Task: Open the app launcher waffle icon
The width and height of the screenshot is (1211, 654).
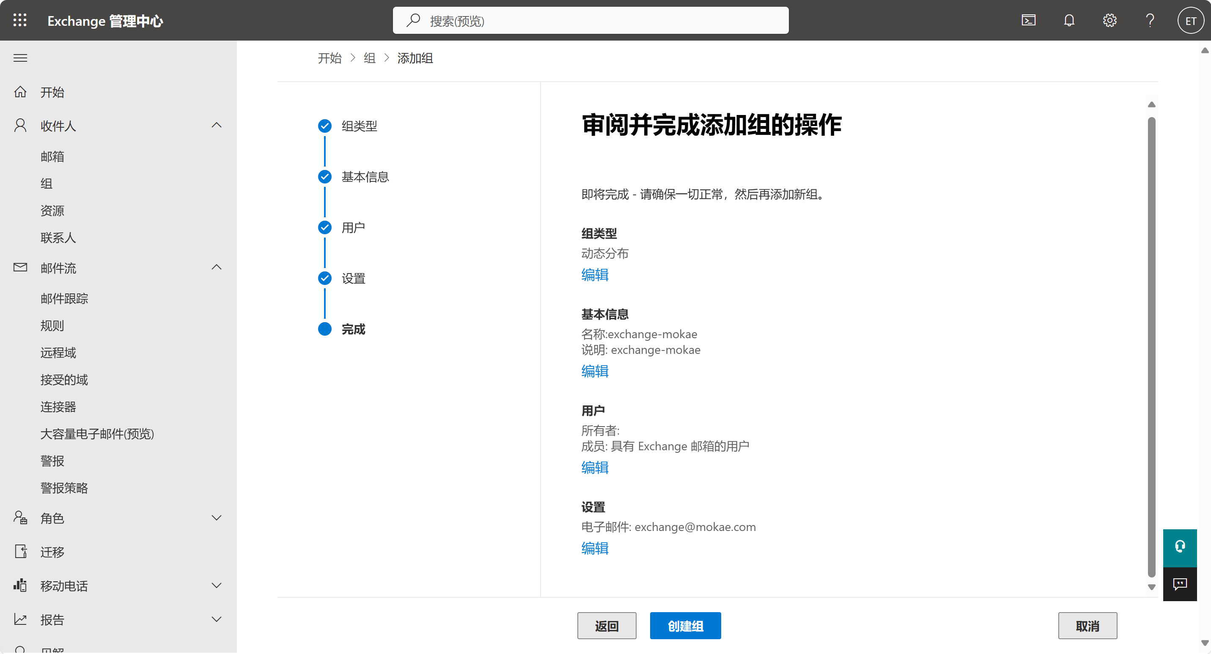Action: tap(20, 20)
